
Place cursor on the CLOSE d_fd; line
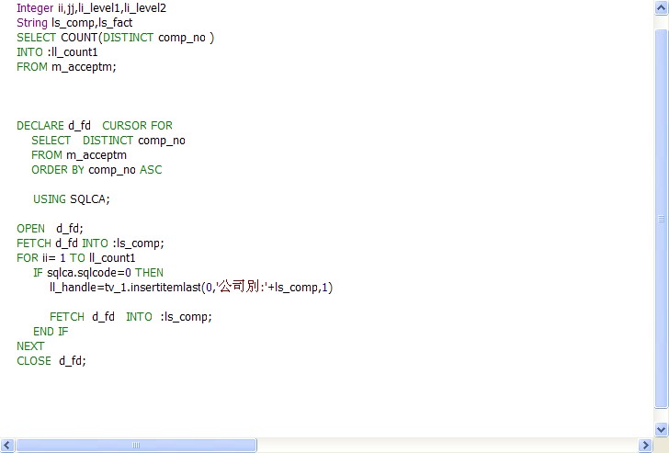(x=51, y=361)
